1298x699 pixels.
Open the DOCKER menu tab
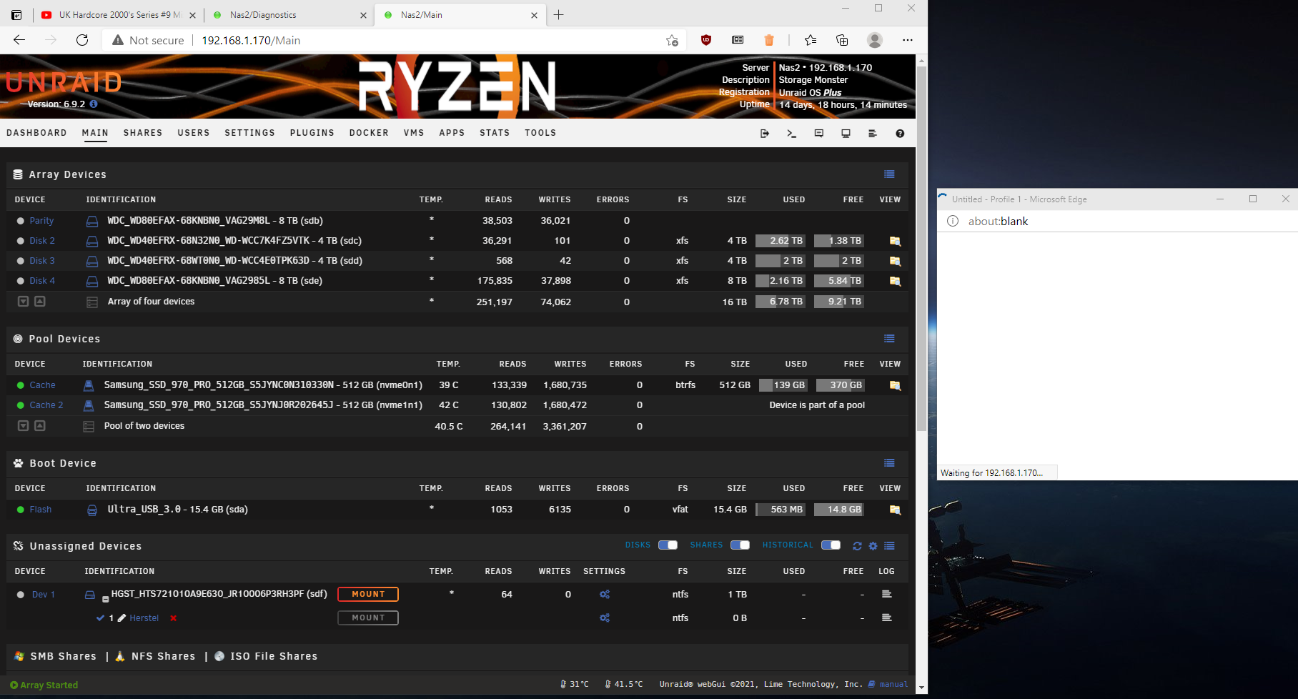pos(369,133)
